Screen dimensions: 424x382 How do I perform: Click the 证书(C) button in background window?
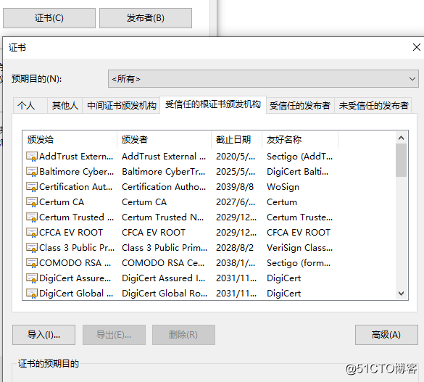49,18
